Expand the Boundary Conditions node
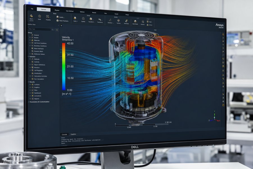Viewport: 253px width, 169px height. point(30,46)
